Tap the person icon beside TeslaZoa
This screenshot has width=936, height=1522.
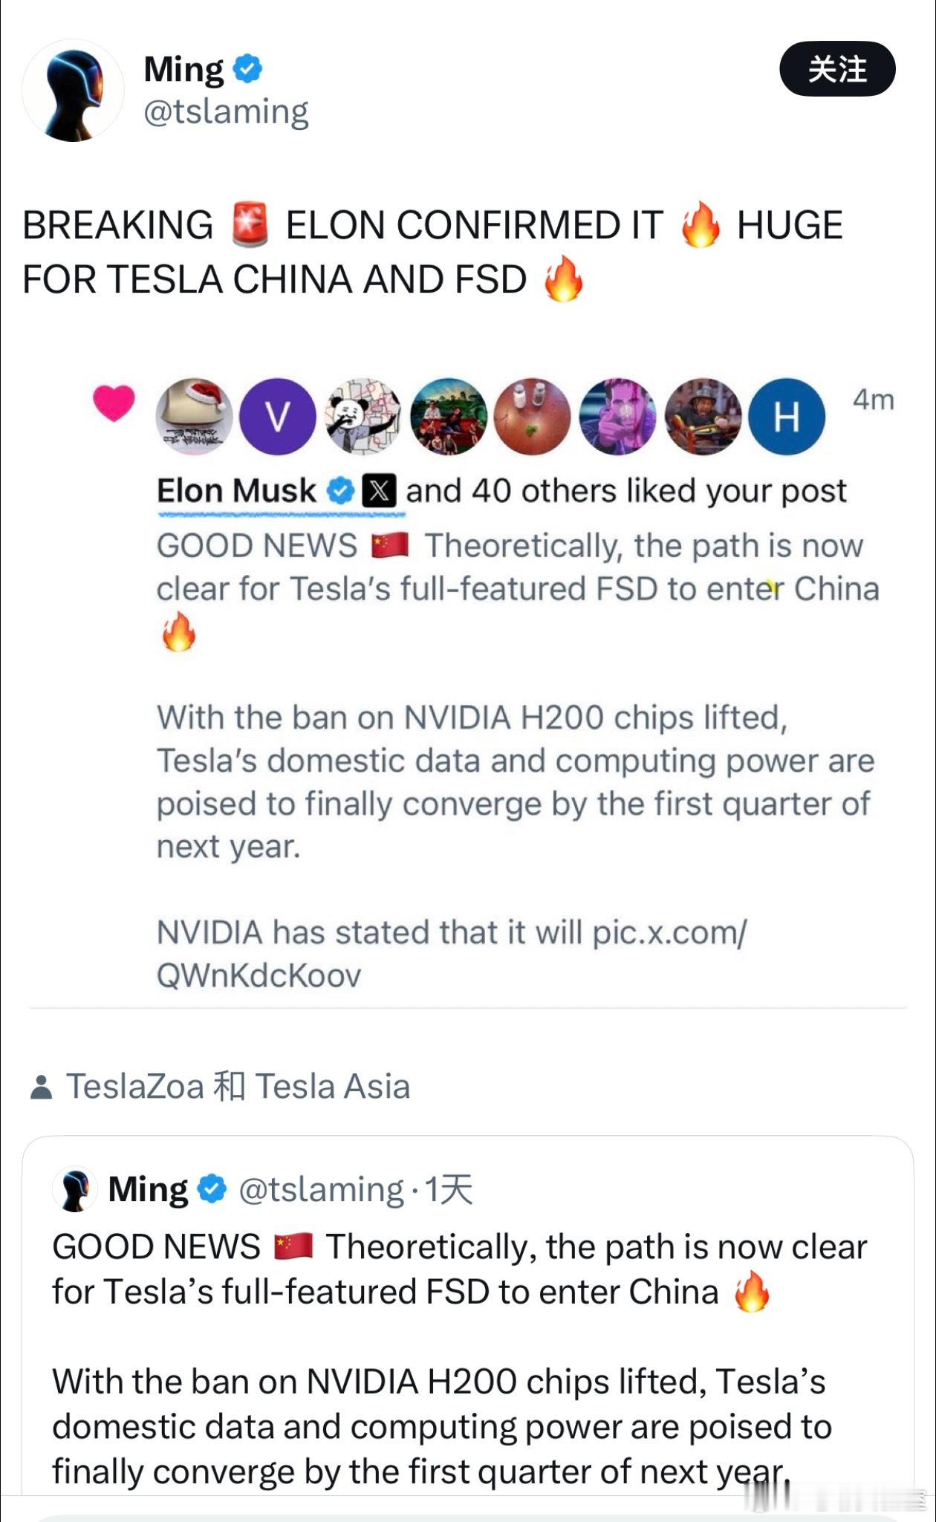point(42,1087)
